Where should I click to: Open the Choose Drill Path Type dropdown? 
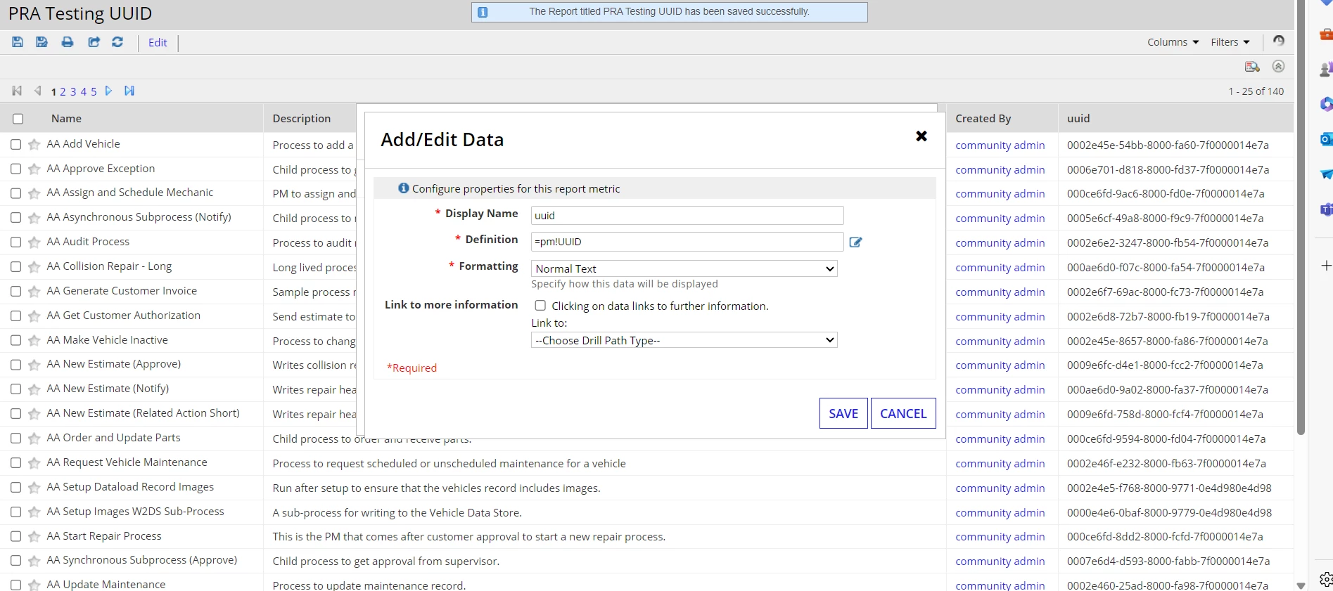[684, 340]
